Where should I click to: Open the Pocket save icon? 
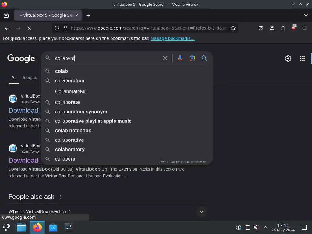(261, 28)
